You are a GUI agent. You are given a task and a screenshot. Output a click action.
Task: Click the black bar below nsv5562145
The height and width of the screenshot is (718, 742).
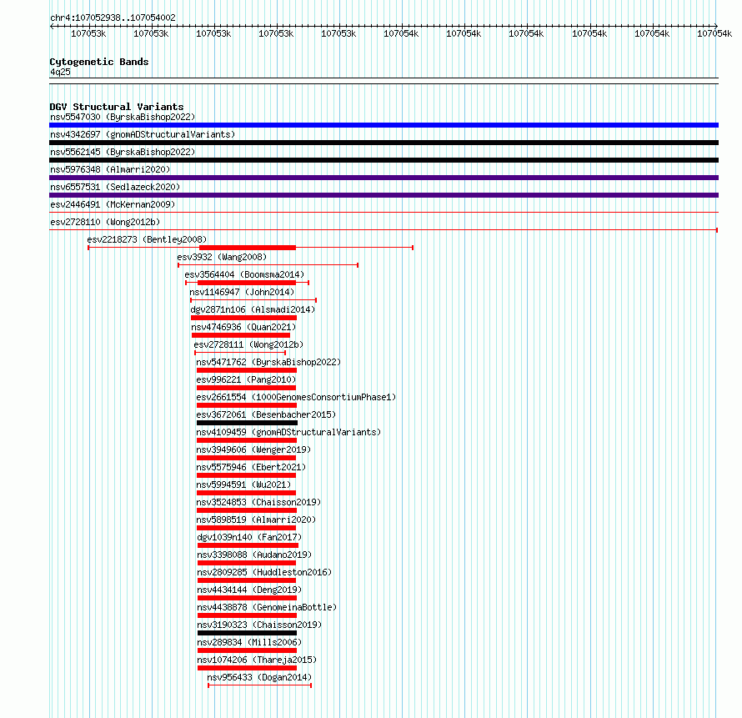point(384,160)
